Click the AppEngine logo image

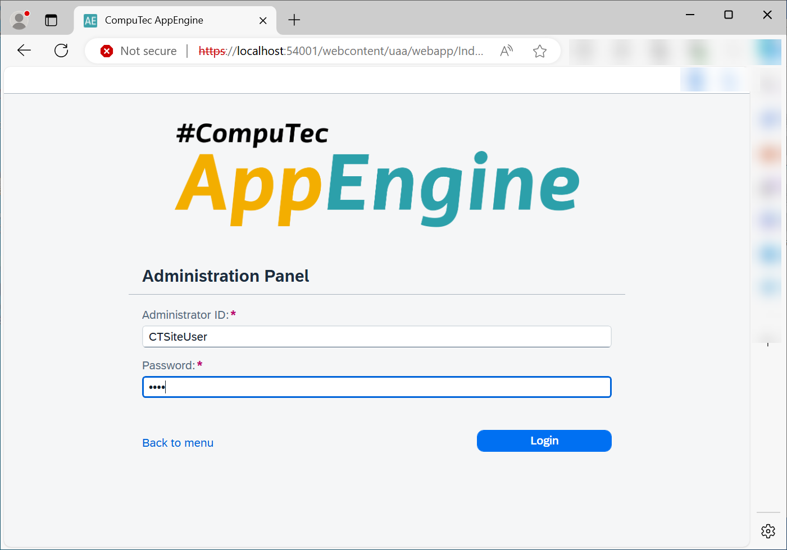377,174
